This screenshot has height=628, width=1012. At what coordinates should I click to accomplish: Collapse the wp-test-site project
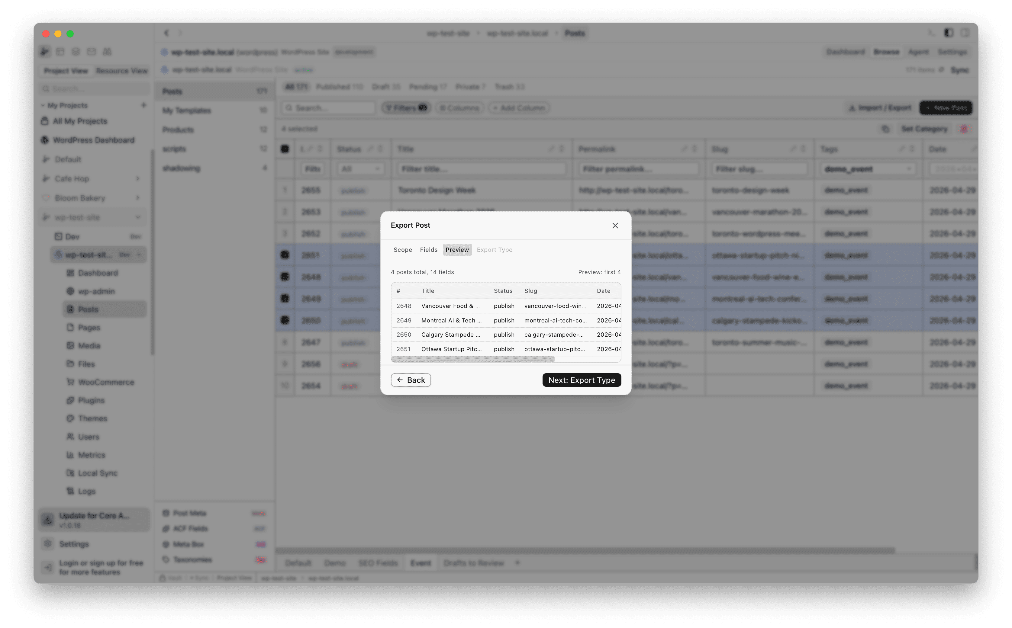[x=137, y=217]
